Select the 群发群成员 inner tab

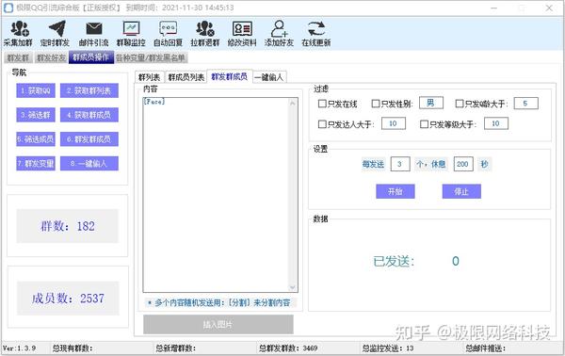pyautogui.click(x=230, y=76)
